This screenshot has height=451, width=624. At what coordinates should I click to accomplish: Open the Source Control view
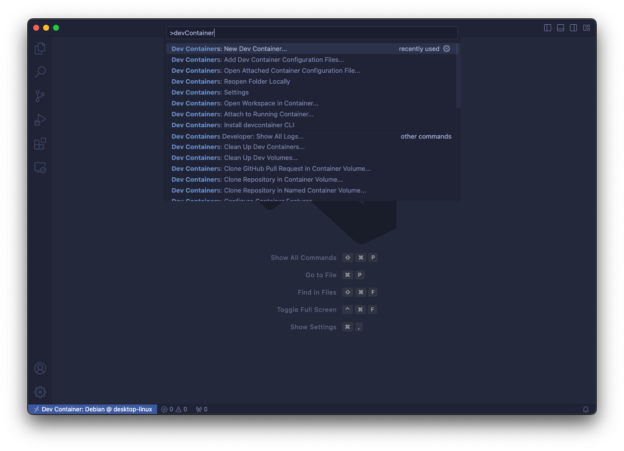pos(40,96)
